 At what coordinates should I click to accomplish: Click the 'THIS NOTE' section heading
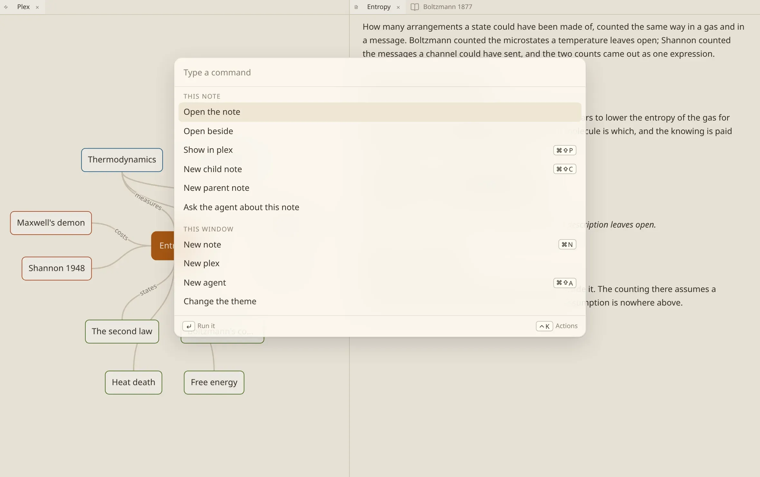pyautogui.click(x=202, y=96)
